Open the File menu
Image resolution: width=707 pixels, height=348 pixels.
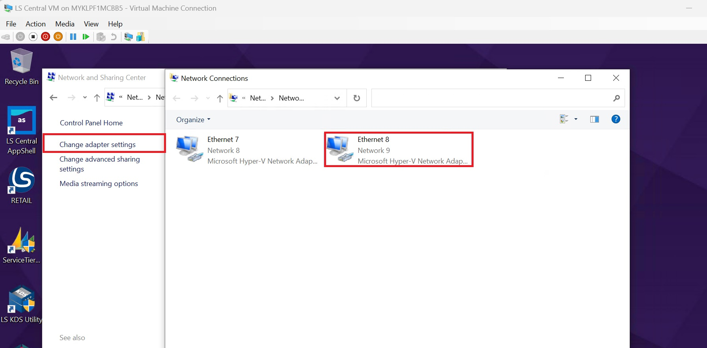click(x=11, y=24)
